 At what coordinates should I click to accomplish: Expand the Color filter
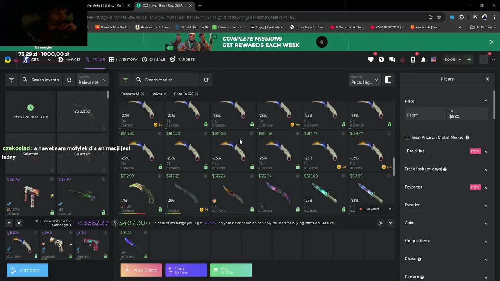pos(486,223)
